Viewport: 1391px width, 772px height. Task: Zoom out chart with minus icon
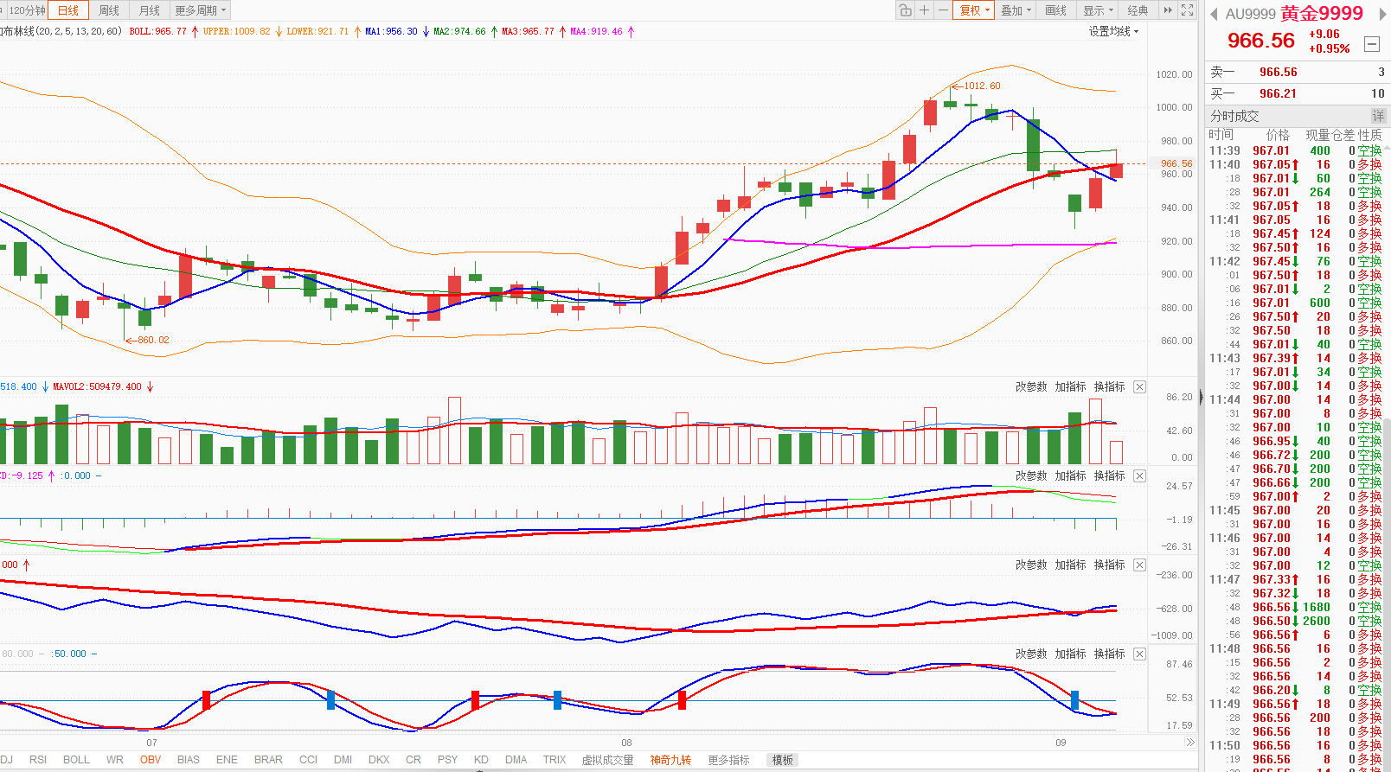(x=943, y=10)
